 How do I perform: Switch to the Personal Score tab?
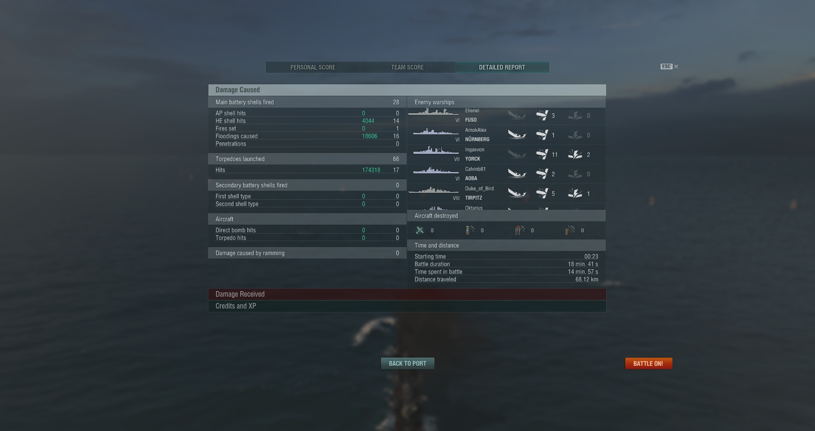click(313, 67)
